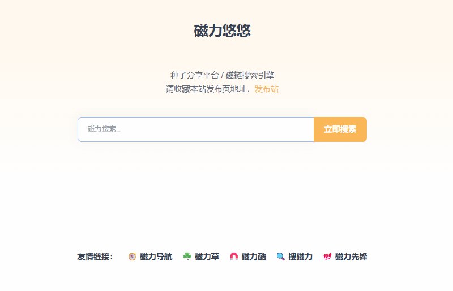Open the 磁力草 friend link text

tap(207, 257)
